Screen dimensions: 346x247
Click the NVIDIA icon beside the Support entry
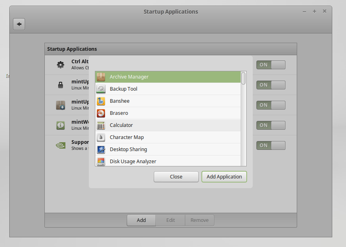tap(60, 145)
